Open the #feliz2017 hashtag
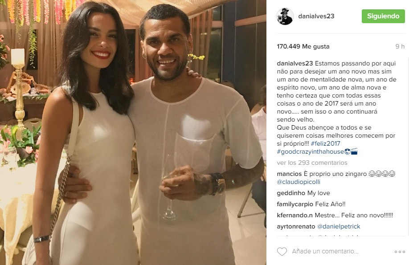Screen dimensions: 409x265 coord(326,143)
